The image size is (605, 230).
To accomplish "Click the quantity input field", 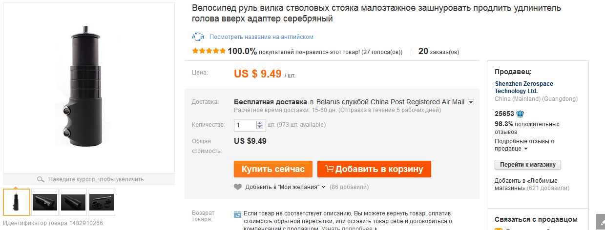I will 246,125.
